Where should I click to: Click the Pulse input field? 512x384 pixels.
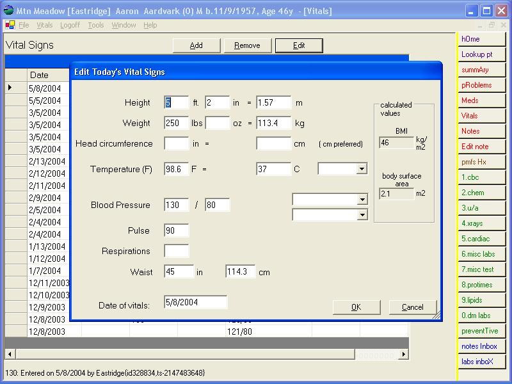click(x=177, y=230)
